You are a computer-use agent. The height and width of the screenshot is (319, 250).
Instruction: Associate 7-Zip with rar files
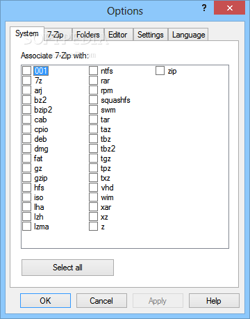click(x=93, y=81)
